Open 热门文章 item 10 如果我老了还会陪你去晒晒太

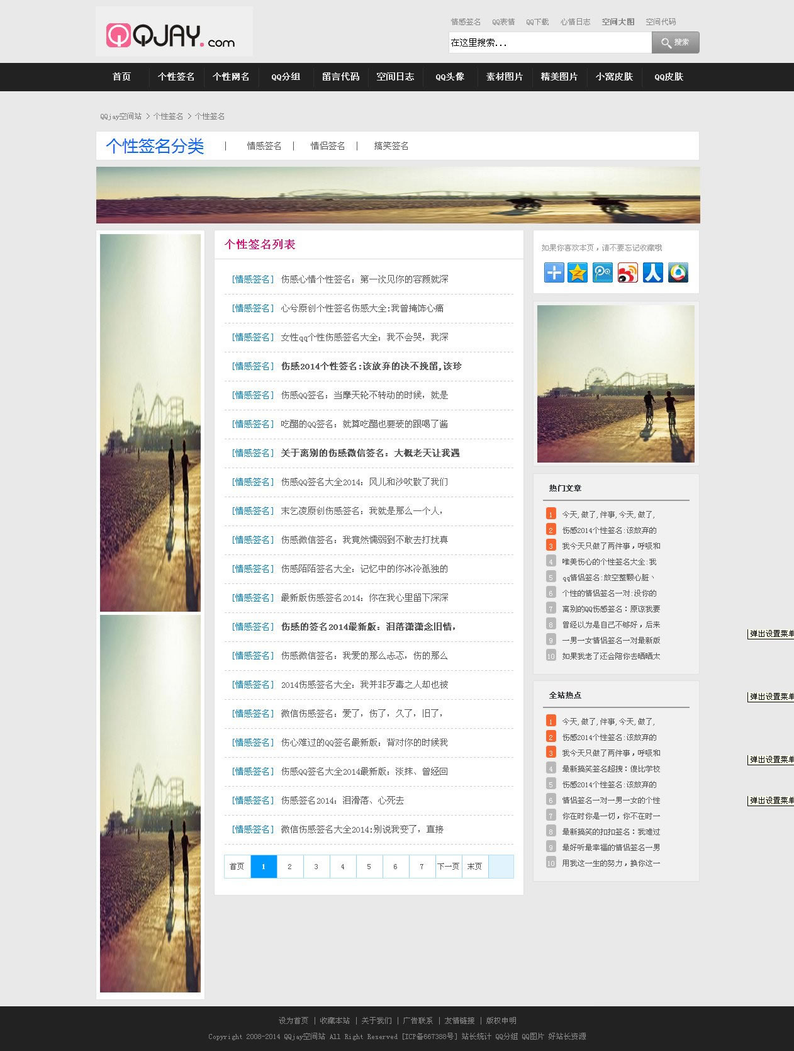(611, 656)
